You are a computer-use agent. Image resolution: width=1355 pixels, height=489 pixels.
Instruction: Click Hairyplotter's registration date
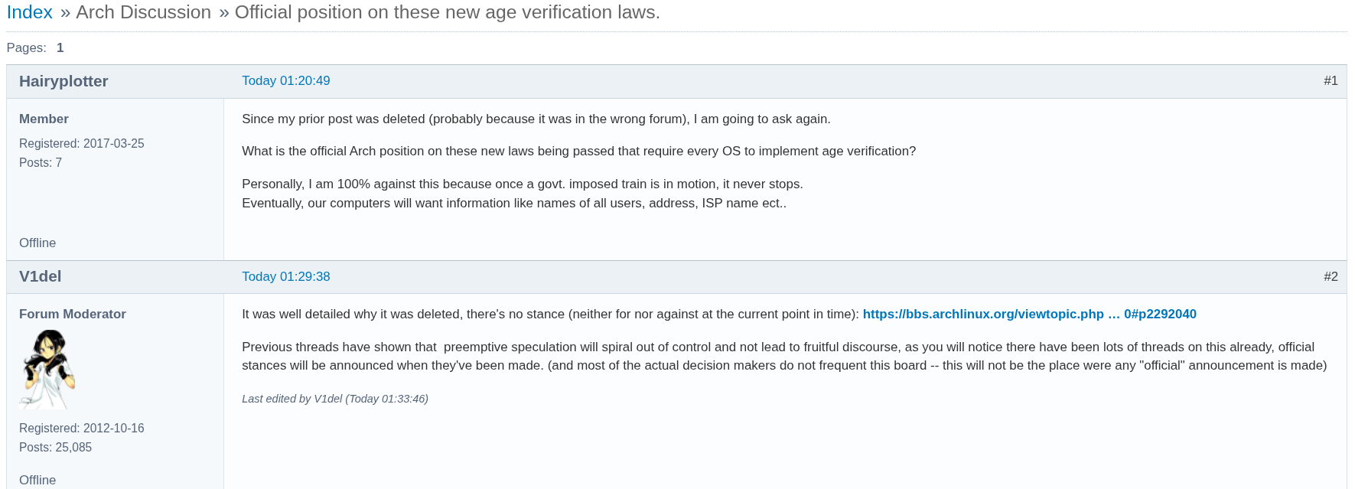pyautogui.click(x=81, y=143)
